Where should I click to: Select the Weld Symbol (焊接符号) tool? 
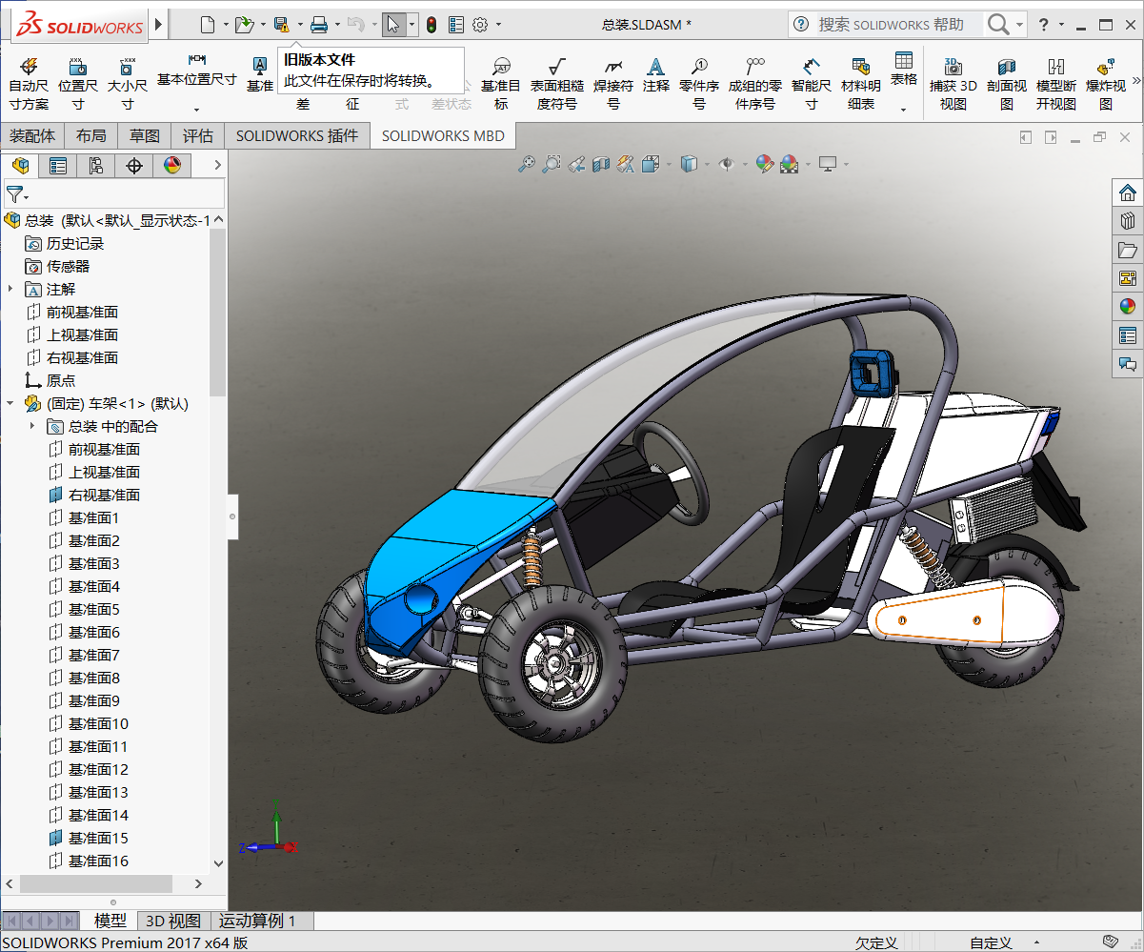click(x=613, y=82)
